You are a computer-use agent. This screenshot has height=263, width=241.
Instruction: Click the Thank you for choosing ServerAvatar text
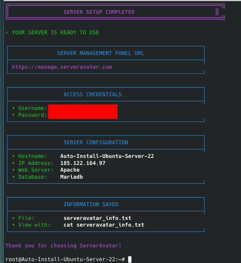[x=63, y=245]
